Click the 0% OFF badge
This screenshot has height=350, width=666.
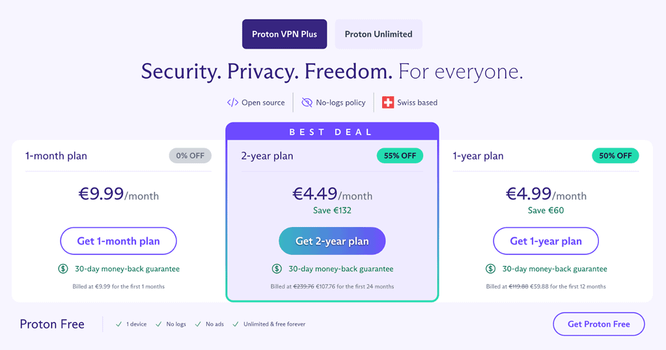[190, 155]
